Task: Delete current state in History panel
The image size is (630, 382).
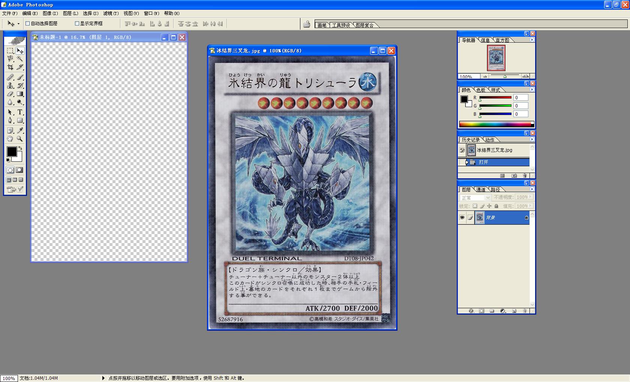Action: pyautogui.click(x=525, y=176)
